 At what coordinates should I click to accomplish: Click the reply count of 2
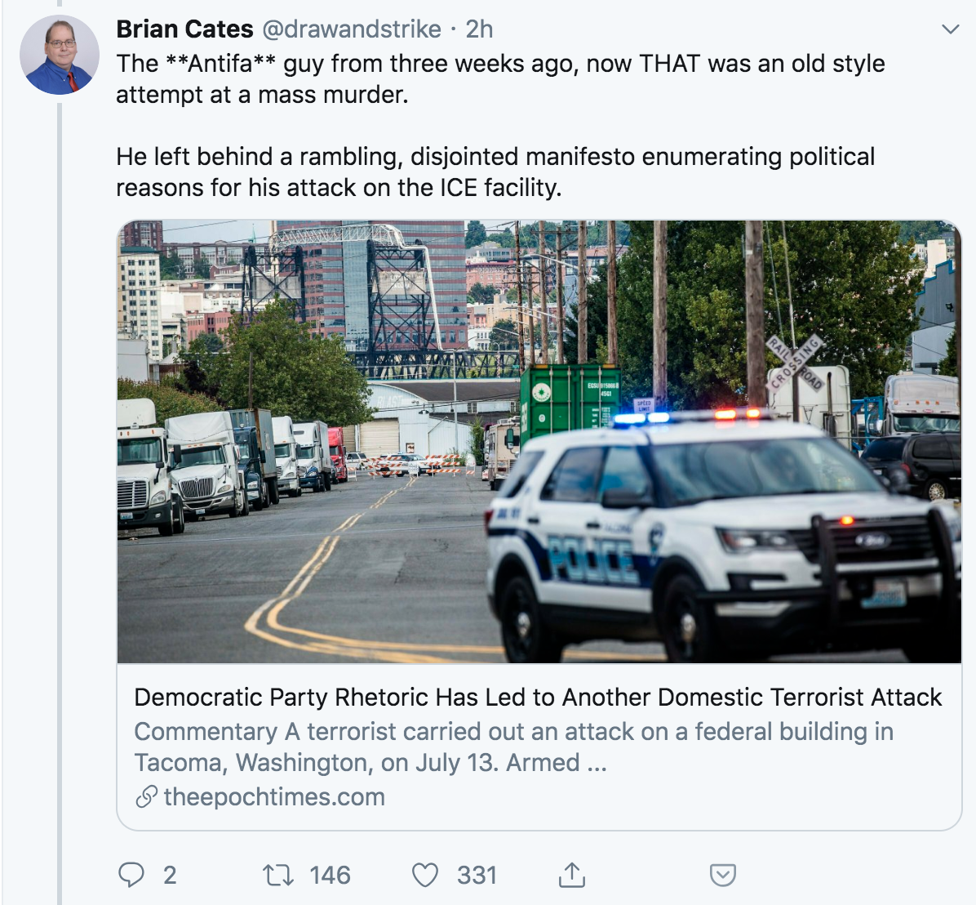(170, 875)
